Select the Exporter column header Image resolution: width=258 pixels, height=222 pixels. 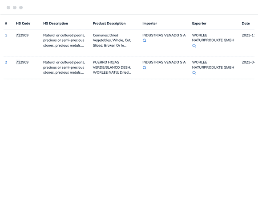tap(199, 24)
